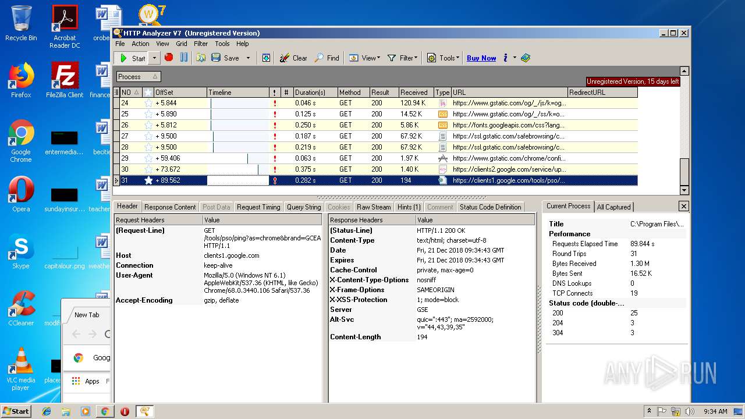Image resolution: width=745 pixels, height=419 pixels.
Task: Toggle the star for selected request 31
Action: point(148,180)
